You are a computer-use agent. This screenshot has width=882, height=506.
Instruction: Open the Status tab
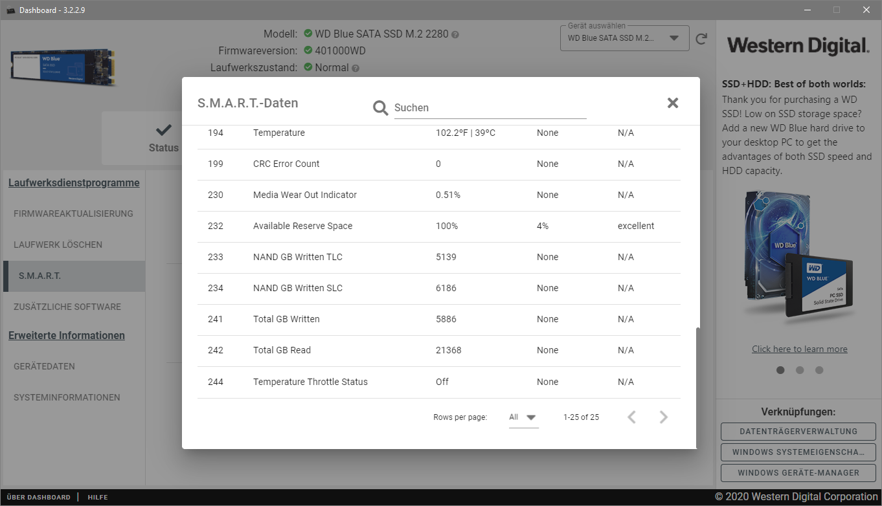pyautogui.click(x=164, y=138)
